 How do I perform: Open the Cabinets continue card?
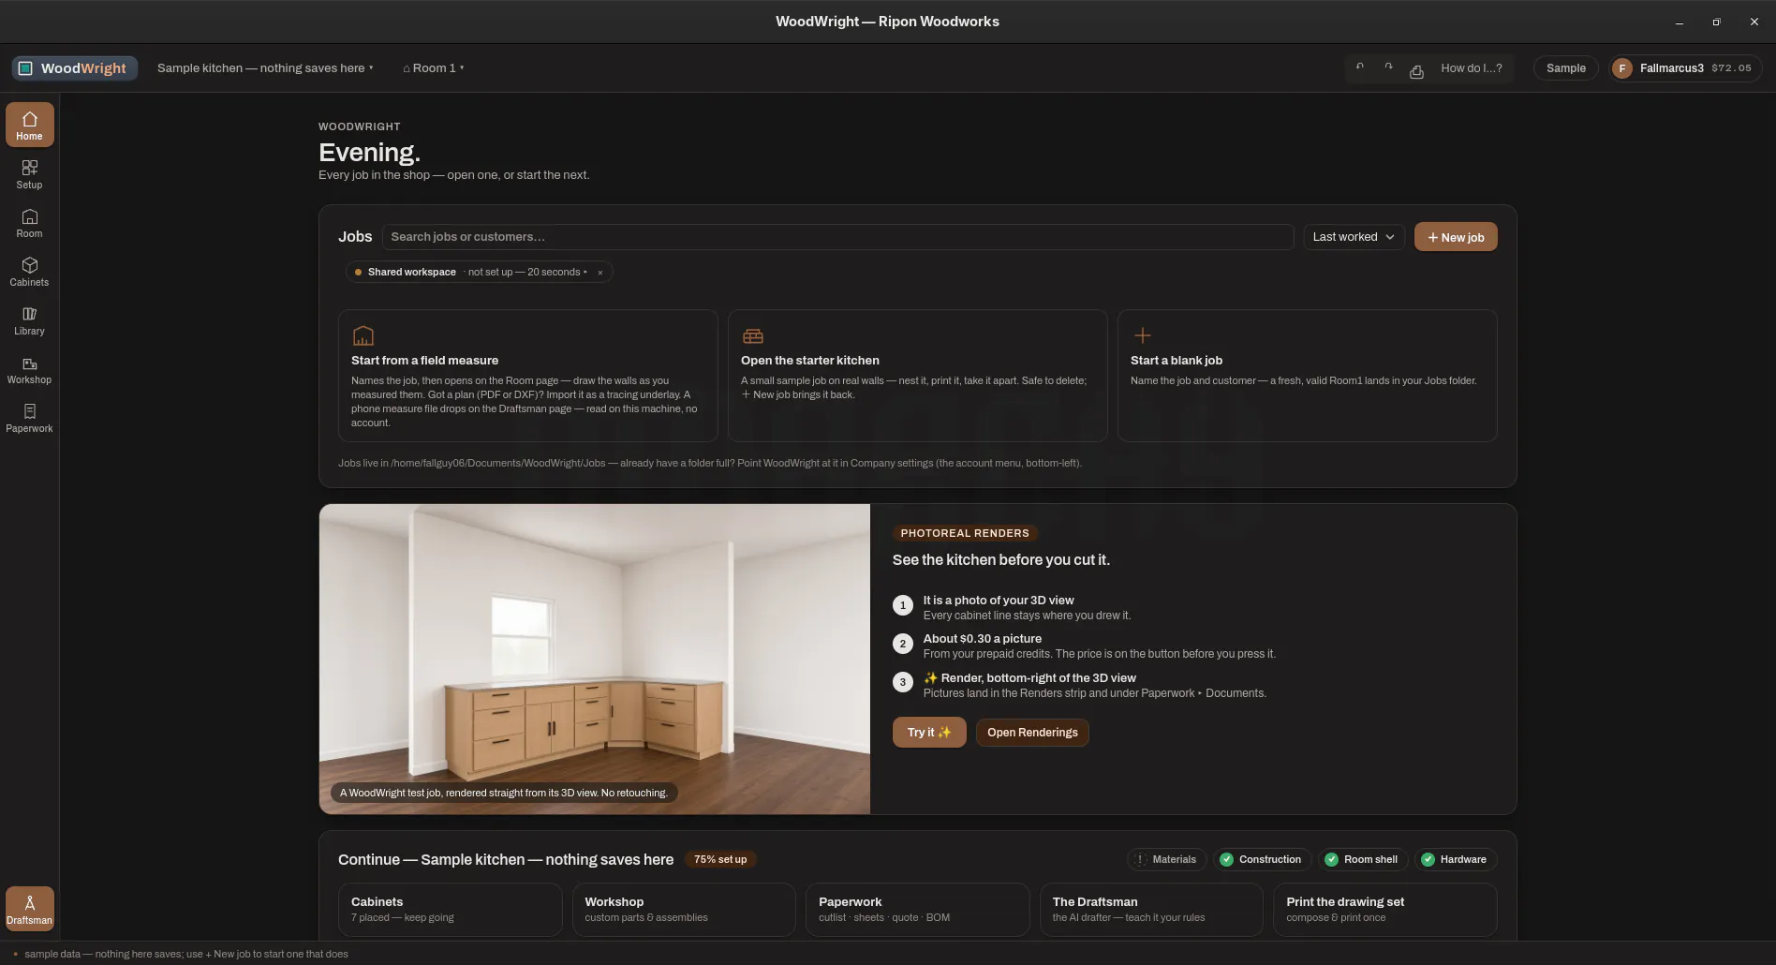click(450, 910)
